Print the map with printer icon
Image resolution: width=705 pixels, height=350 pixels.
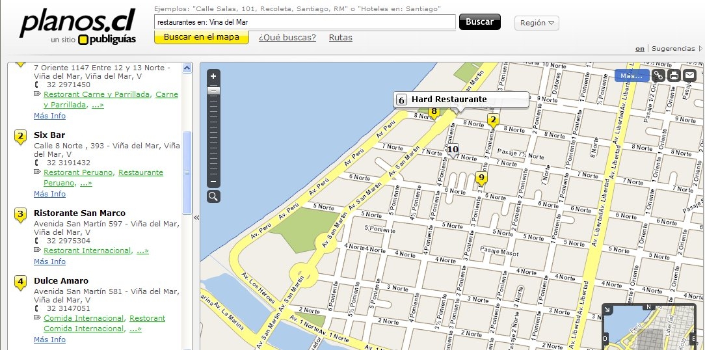point(674,75)
